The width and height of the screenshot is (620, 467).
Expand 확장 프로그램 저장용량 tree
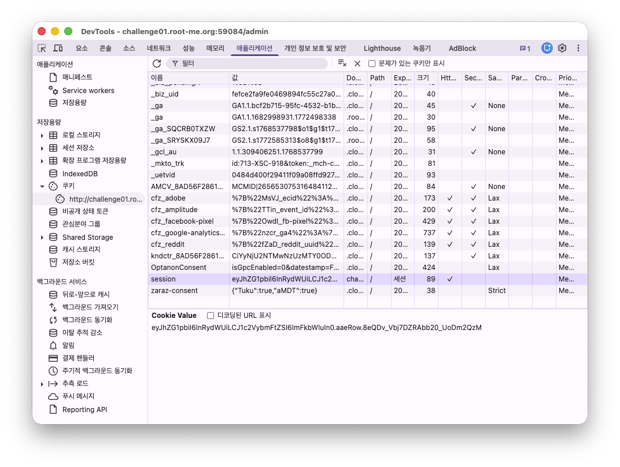tap(42, 161)
